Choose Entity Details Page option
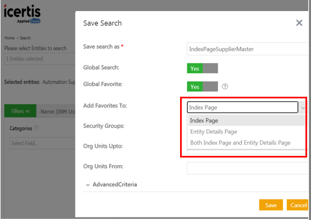The width and height of the screenshot is (311, 220). (x=246, y=132)
